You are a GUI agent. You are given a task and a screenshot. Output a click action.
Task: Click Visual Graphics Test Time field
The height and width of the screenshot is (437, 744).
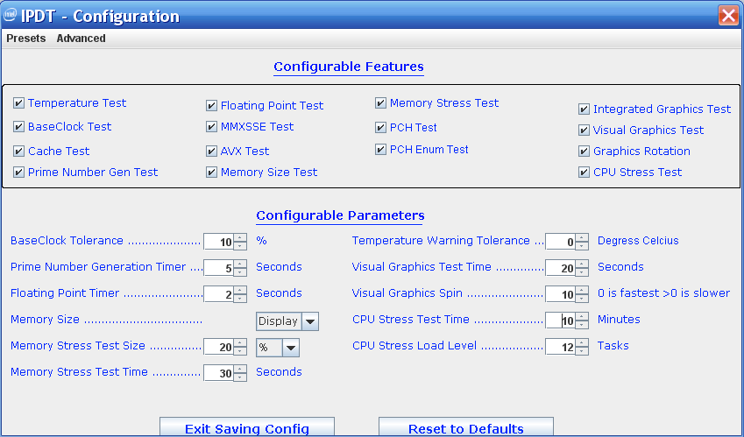(561, 268)
